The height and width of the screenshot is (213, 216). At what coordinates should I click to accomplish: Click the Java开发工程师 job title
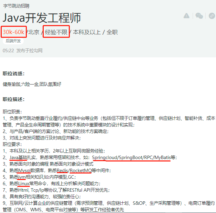point(42,18)
